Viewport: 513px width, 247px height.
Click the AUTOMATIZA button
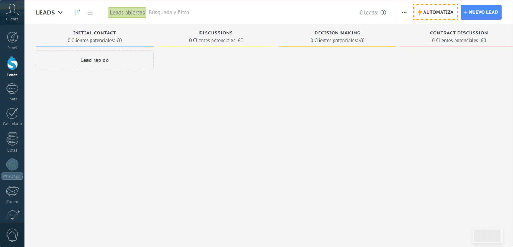(436, 12)
